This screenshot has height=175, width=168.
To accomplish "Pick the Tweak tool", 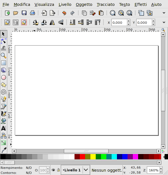I will tap(4, 48).
